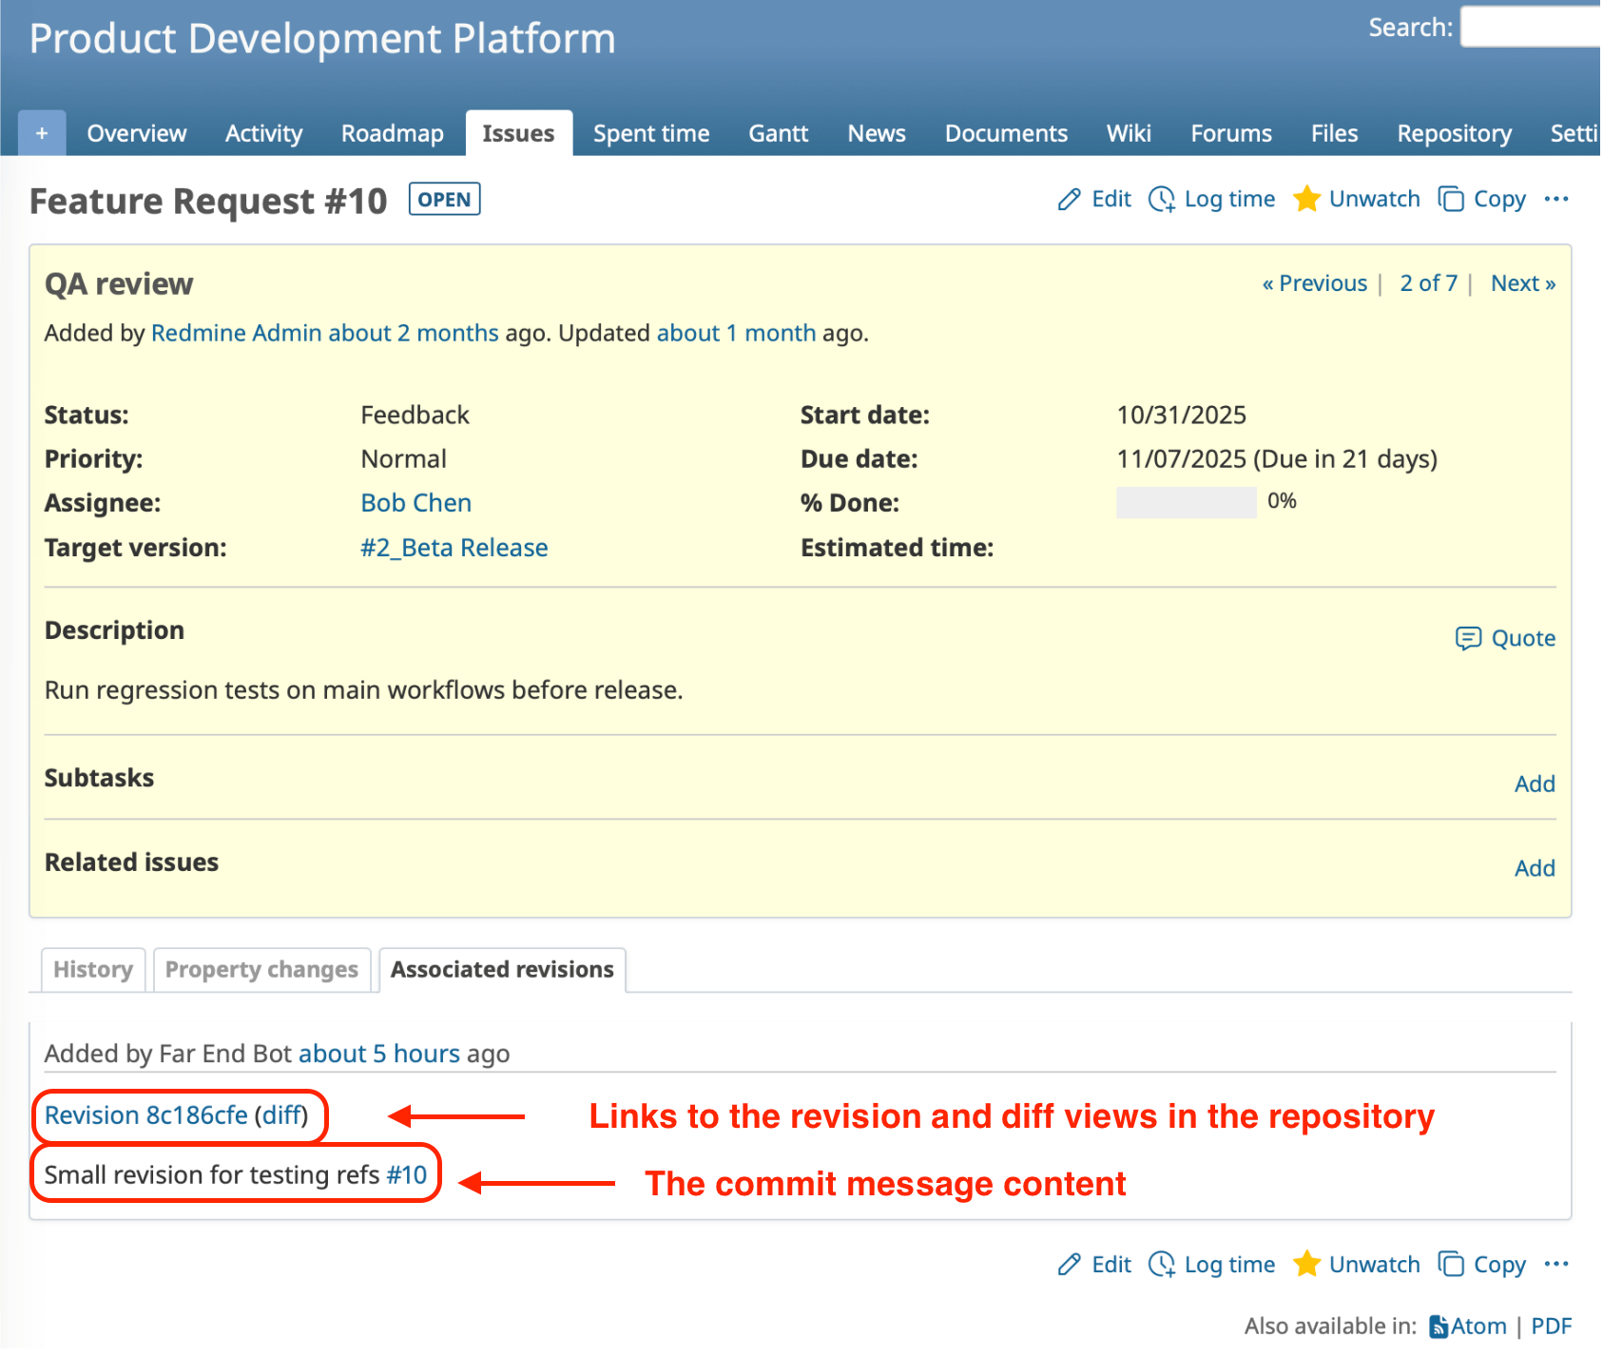Viewport: 1603px width, 1356px height.
Task: Open the Atom feed icon at bottom
Action: 1439,1326
